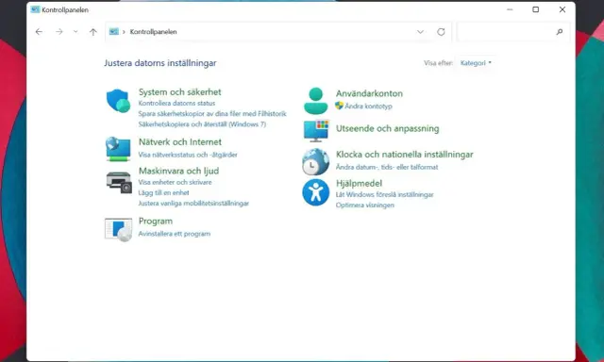
Task: Click Kontrollpanelen breadcrumb in address bar
Action: pyautogui.click(x=153, y=32)
